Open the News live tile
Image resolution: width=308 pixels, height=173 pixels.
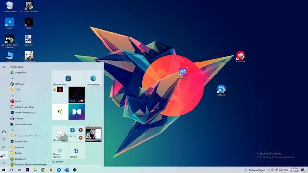tap(77, 95)
